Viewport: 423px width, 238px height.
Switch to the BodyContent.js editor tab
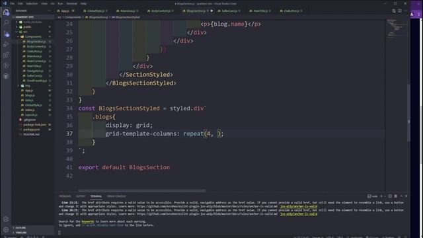(161, 11)
